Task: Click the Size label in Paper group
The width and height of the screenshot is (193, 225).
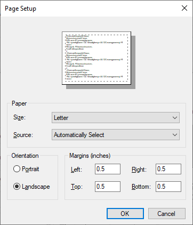Action: click(19, 117)
